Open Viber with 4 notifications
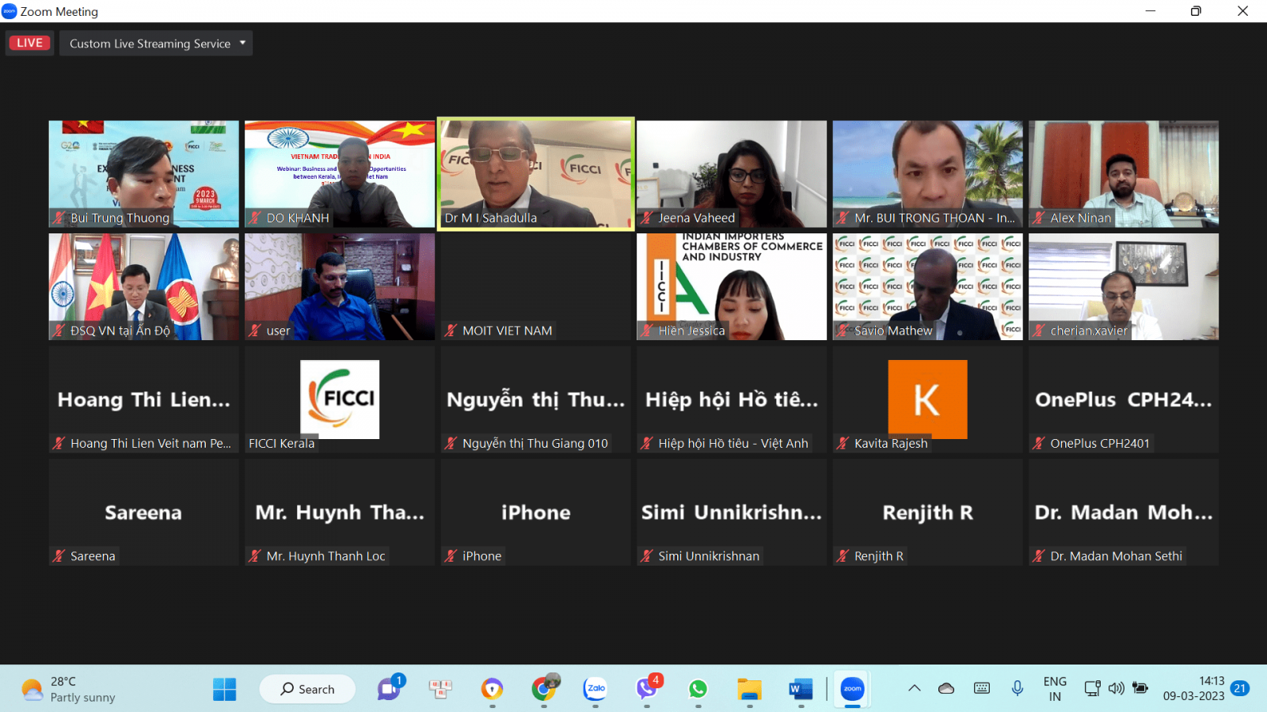This screenshot has width=1267, height=712. click(647, 689)
